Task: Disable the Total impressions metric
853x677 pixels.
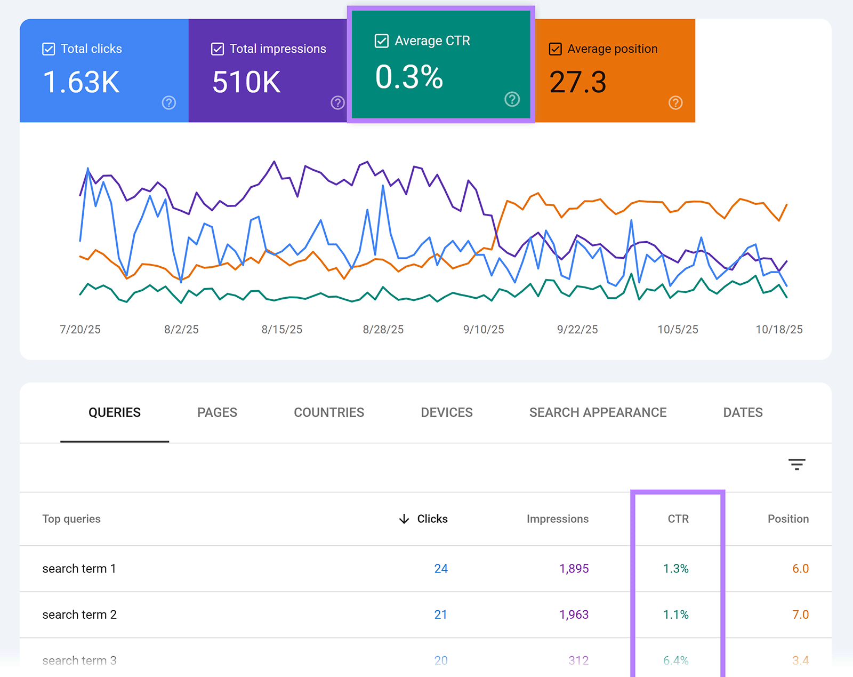Action: pyautogui.click(x=217, y=49)
